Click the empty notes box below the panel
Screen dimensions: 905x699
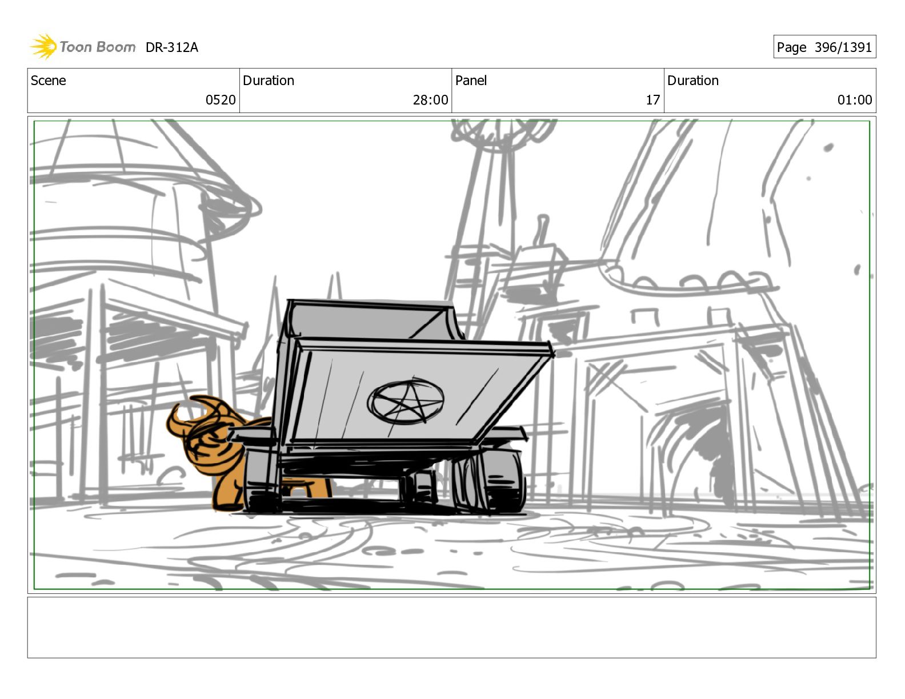pos(452,628)
